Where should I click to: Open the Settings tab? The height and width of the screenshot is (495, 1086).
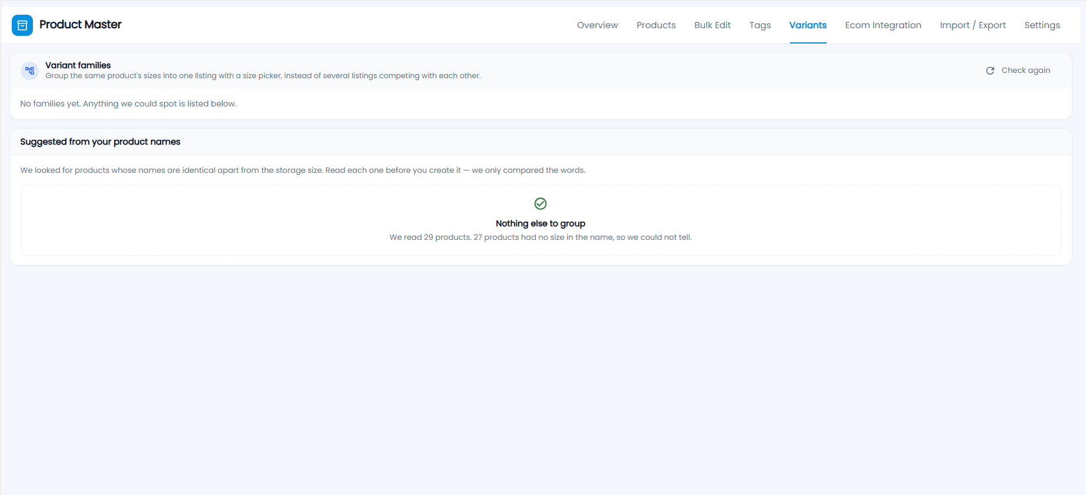coord(1042,25)
